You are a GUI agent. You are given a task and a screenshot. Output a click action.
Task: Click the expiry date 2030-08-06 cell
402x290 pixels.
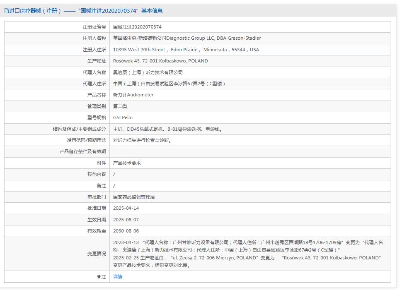pyautogui.click(x=124, y=231)
